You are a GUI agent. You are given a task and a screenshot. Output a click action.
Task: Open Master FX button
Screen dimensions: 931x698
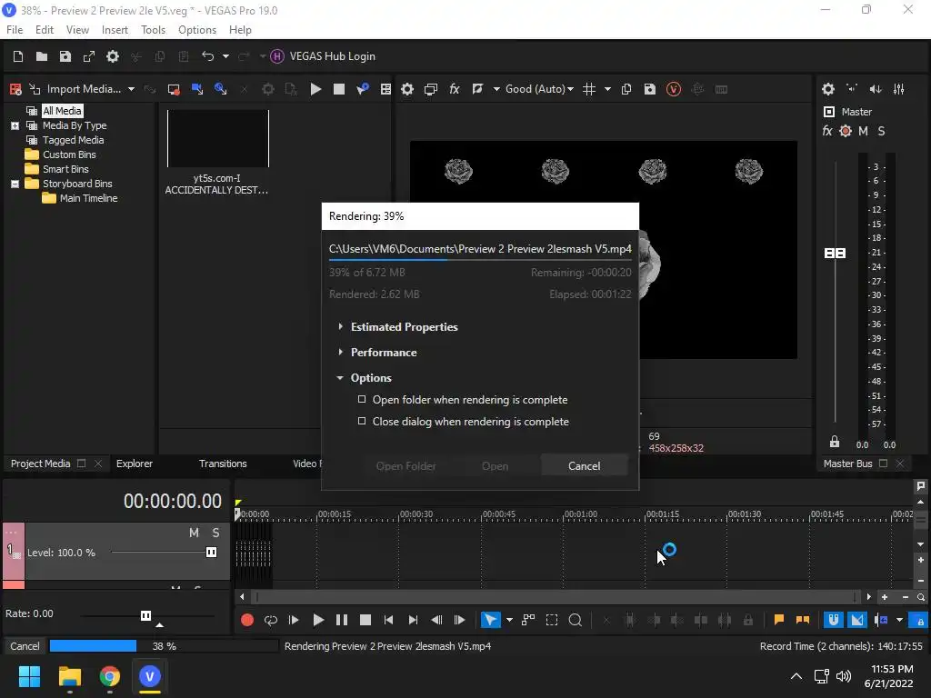[827, 131]
